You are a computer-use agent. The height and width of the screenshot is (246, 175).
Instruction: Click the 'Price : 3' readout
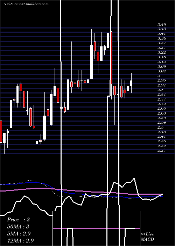pyautogui.click(x=18, y=220)
